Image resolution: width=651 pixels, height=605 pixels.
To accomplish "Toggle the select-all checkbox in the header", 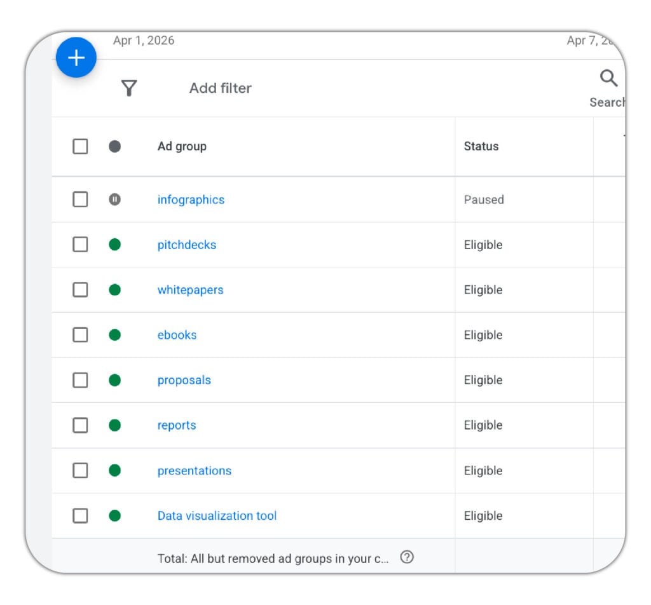I will 80,146.
